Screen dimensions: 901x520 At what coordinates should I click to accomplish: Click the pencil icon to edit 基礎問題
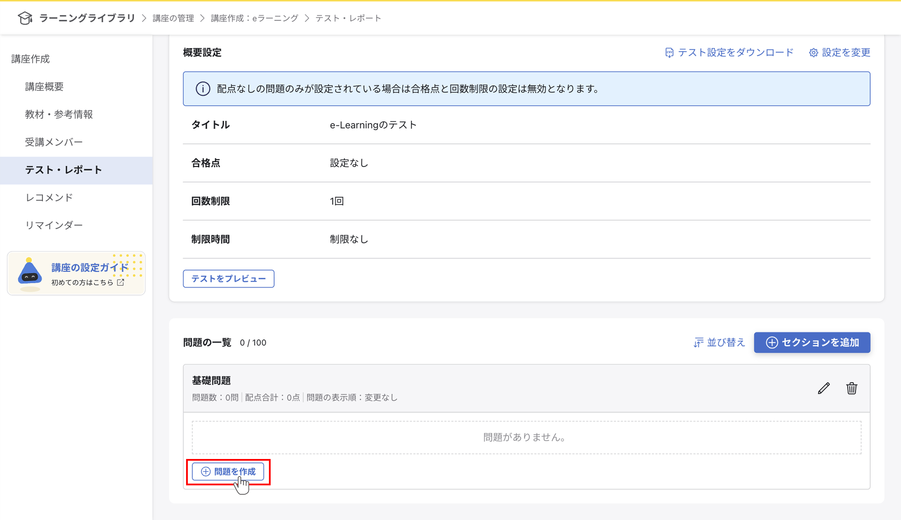coord(823,388)
